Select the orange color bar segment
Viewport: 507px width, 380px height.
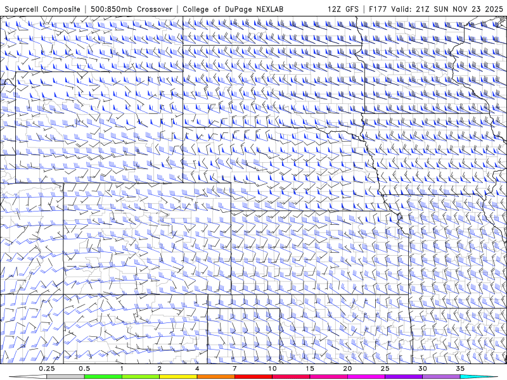(x=216, y=377)
